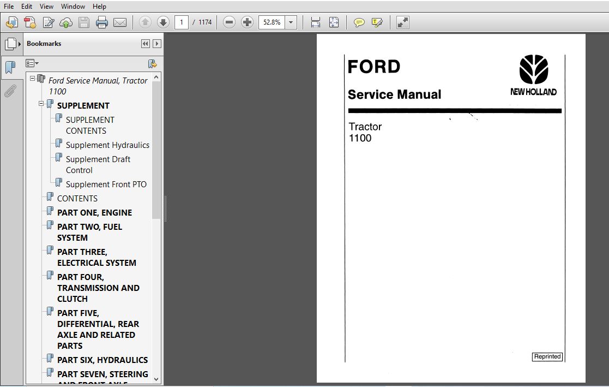609x387 pixels.
Task: Expand the Bookmarks panel with right-arrow button
Action: point(157,44)
